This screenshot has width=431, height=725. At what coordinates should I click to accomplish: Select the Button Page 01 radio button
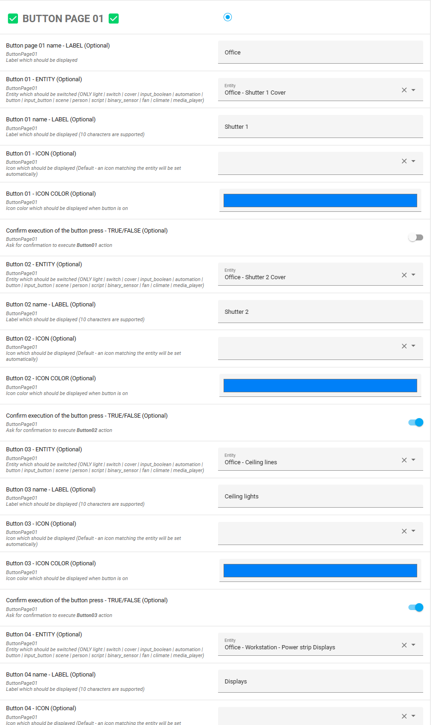[228, 17]
